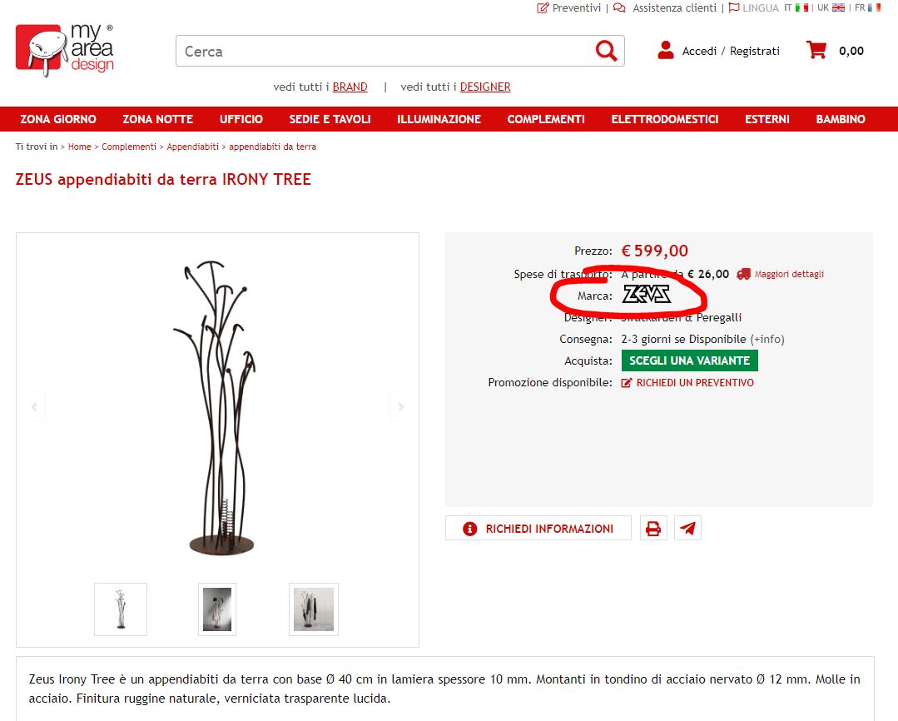Click the my area design logo
This screenshot has height=721, width=898.
point(65,51)
